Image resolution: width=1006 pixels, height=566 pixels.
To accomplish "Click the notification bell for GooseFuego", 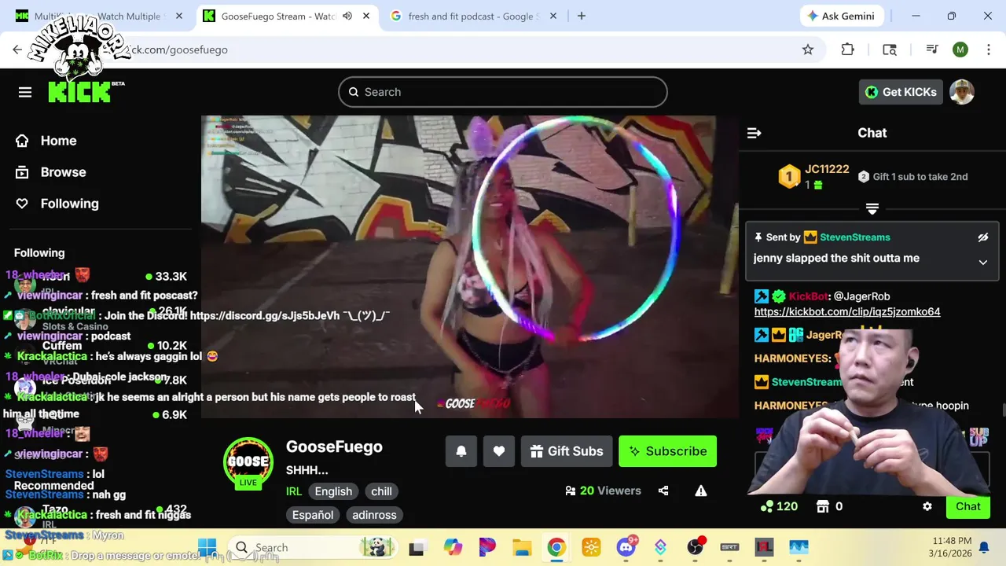I will click(461, 451).
